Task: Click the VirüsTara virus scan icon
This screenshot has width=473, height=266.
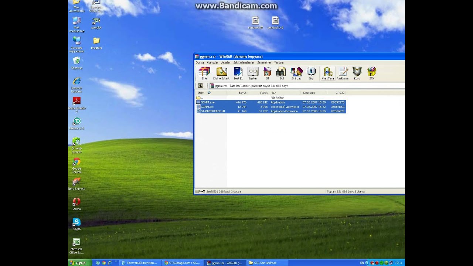Action: click(328, 73)
